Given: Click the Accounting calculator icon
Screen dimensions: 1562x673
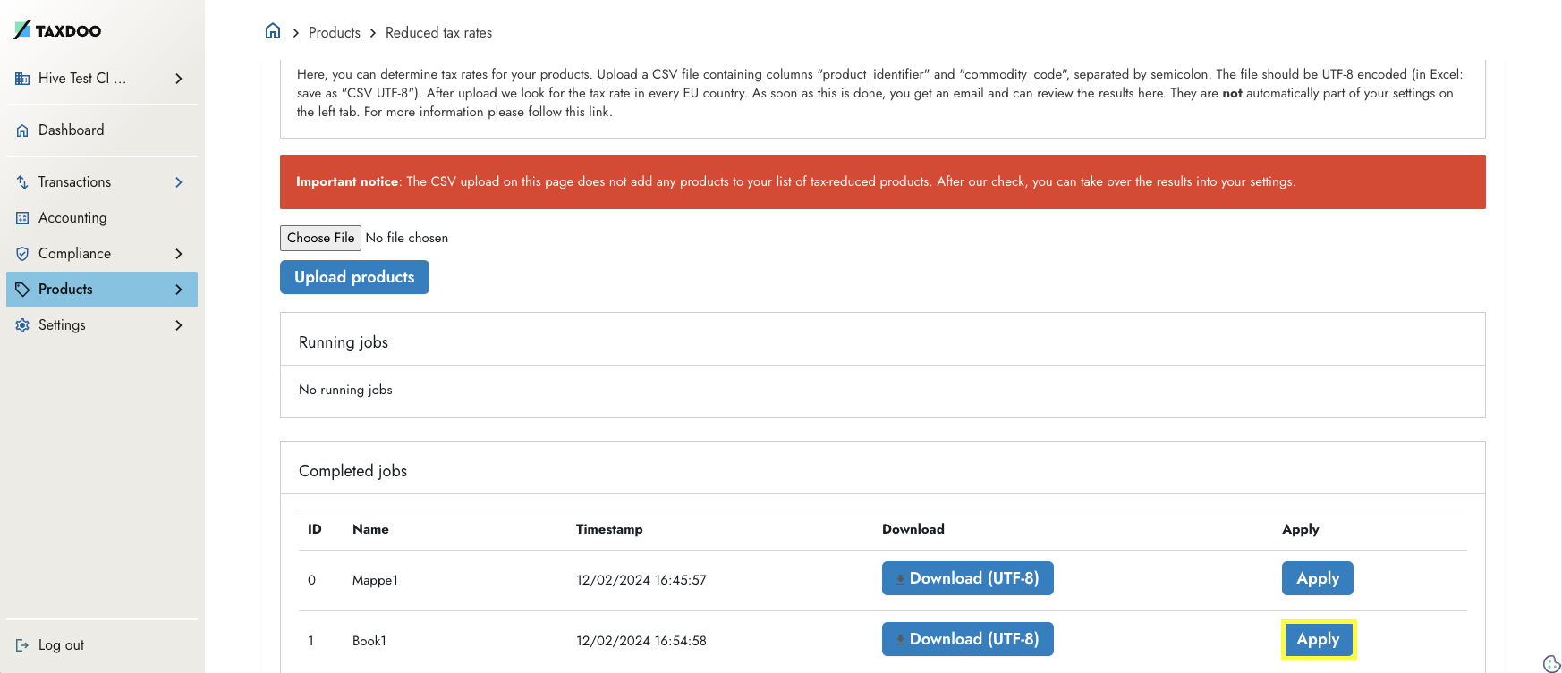Looking at the screenshot, I should tap(22, 218).
